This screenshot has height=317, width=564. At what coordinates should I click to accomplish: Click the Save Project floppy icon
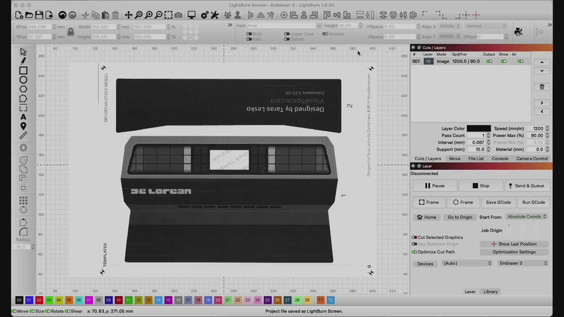click(39, 15)
